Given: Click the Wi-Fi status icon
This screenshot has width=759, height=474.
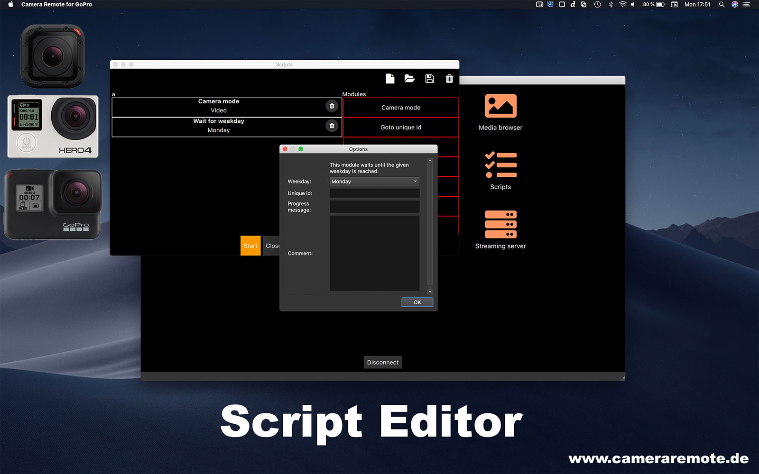Looking at the screenshot, I should pos(622,4).
